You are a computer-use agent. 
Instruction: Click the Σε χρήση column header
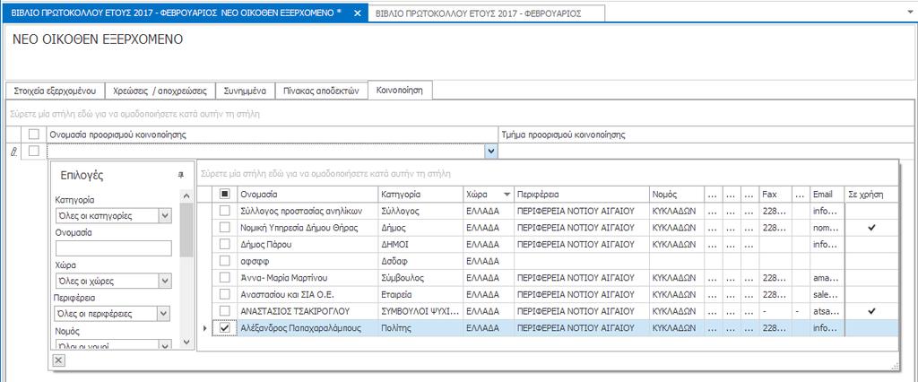pos(870,194)
